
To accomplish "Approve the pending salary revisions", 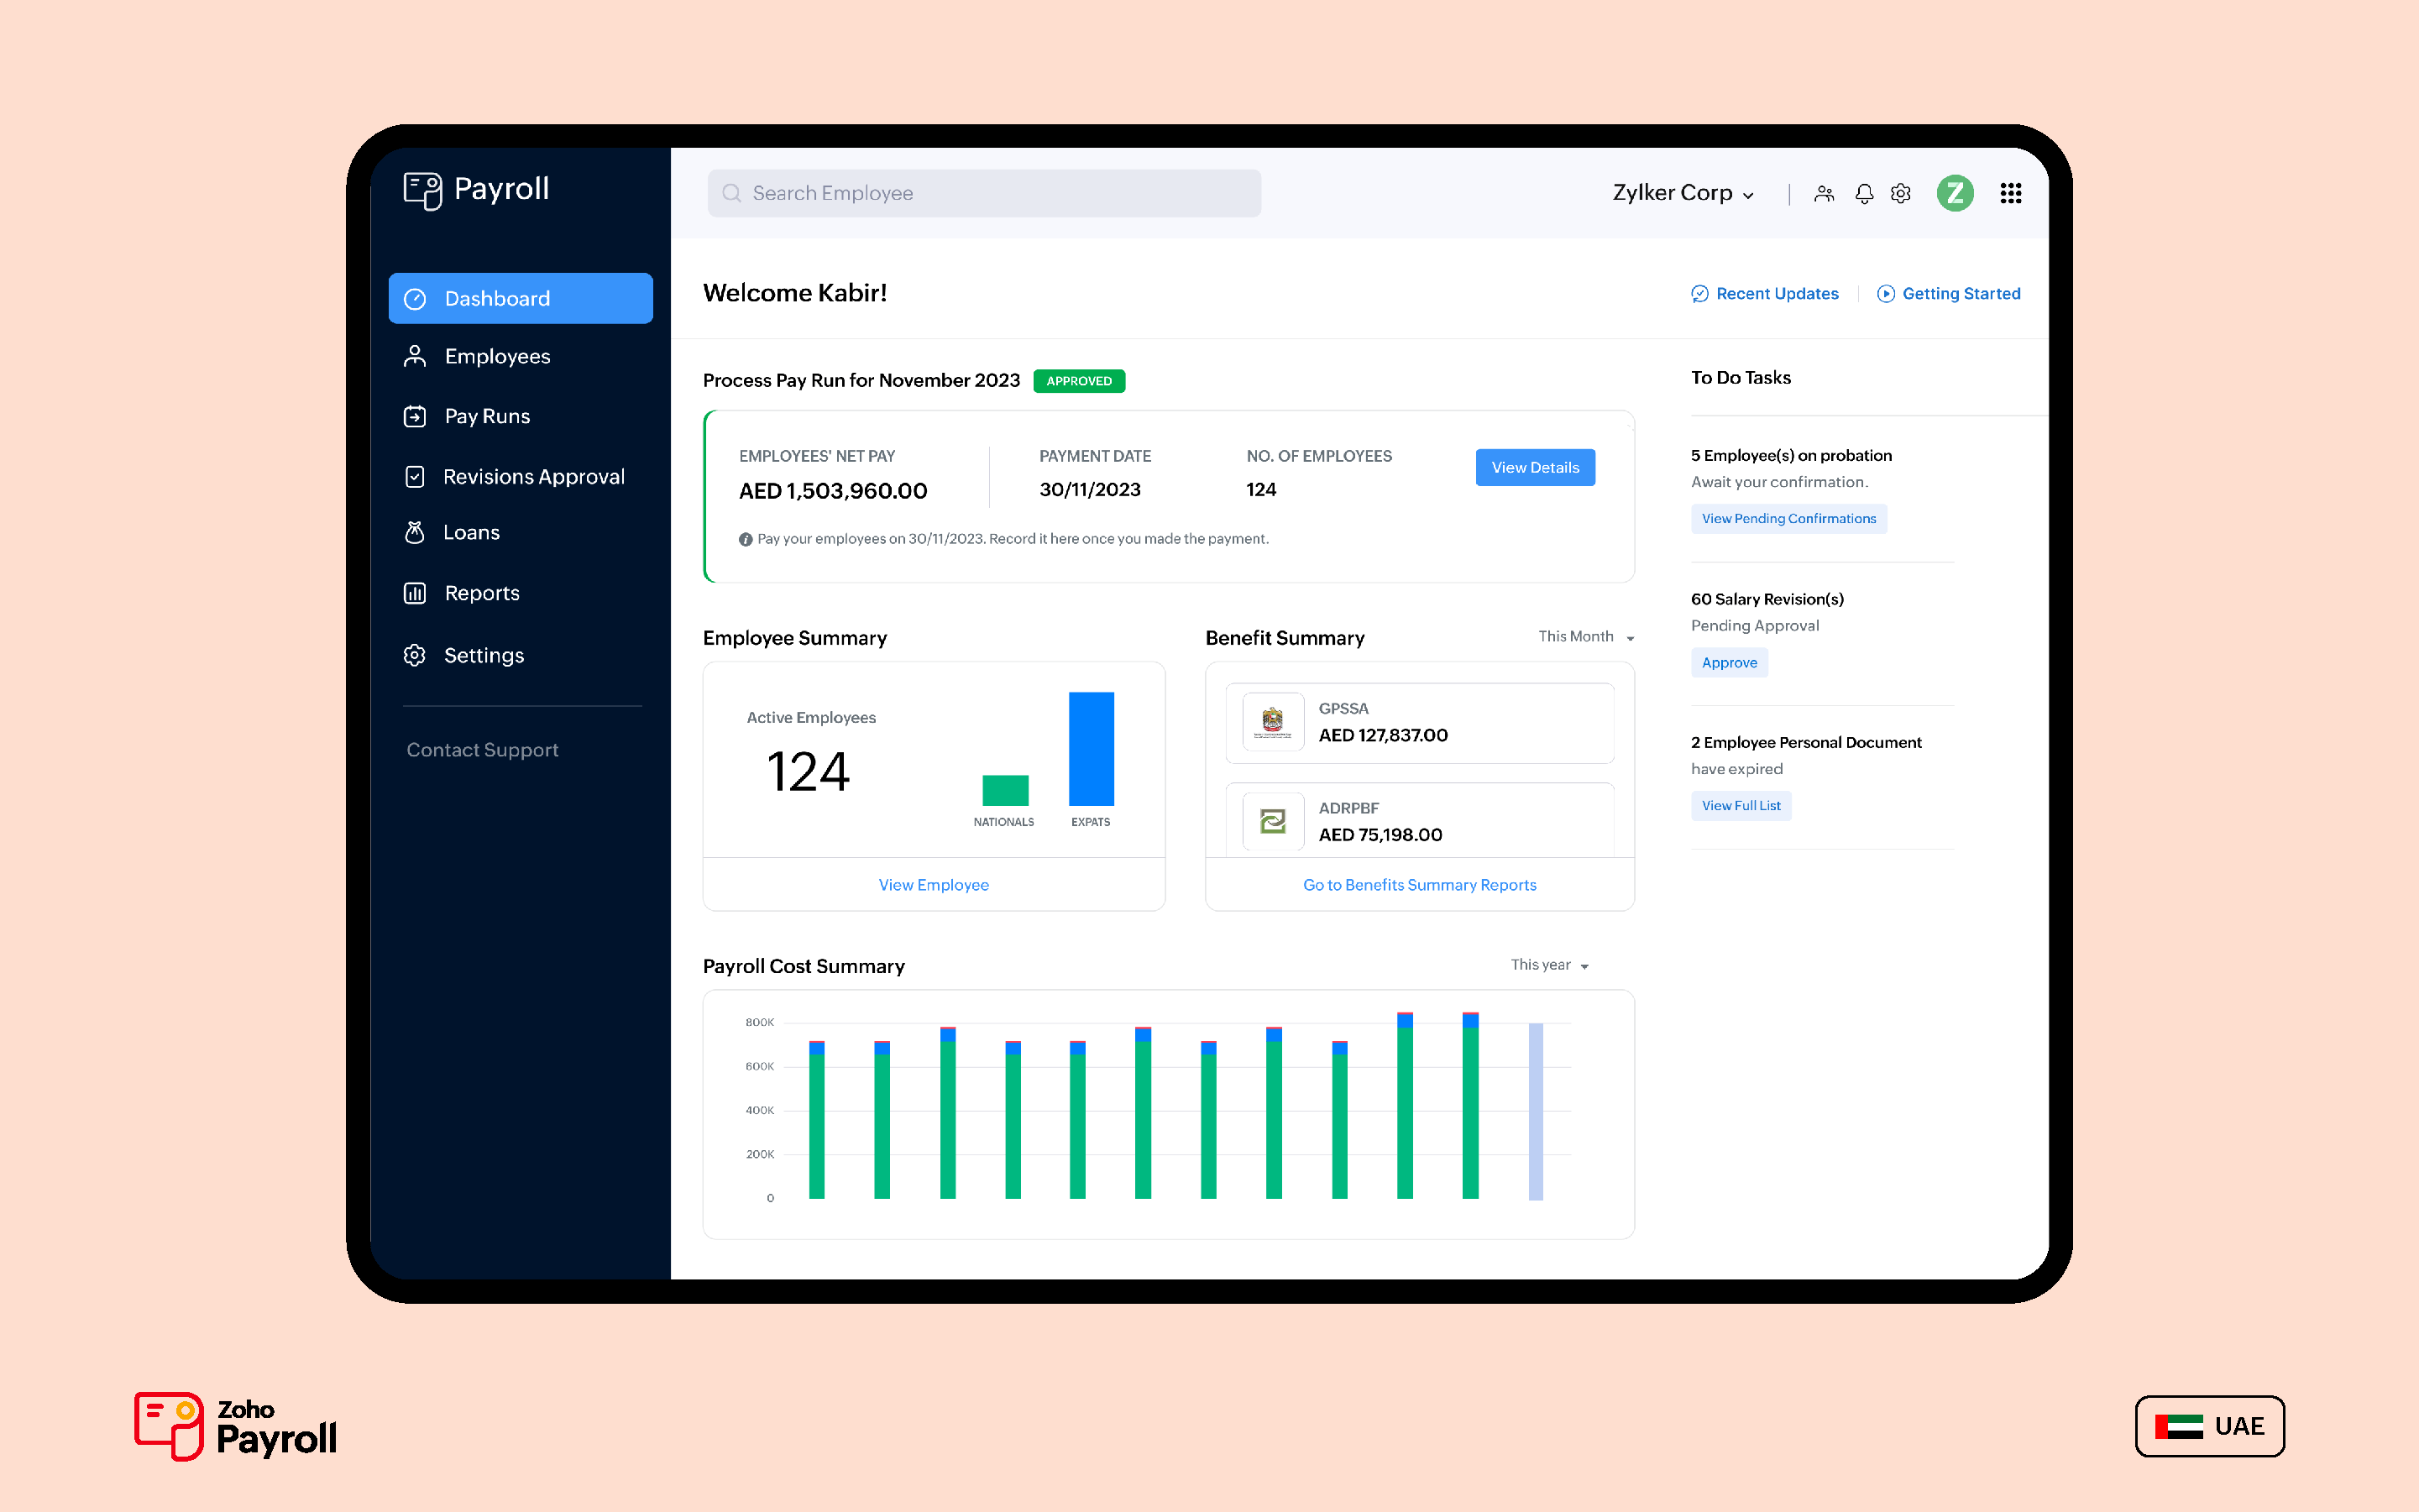I will pos(1729,662).
